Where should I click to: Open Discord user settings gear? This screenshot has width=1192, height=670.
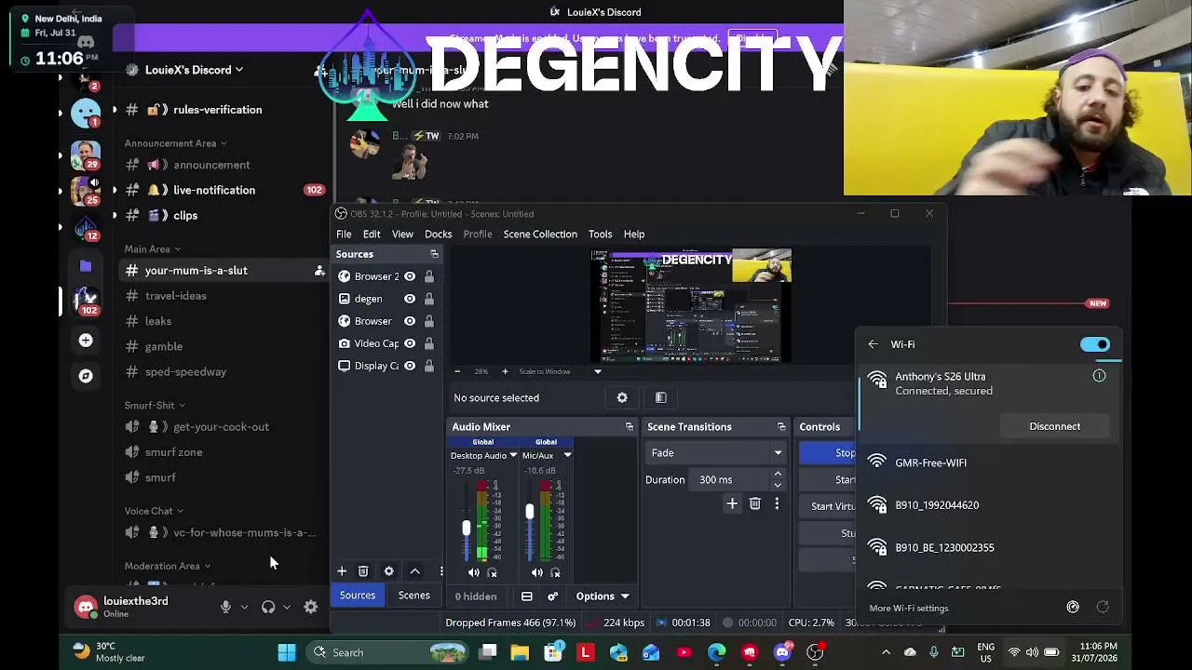tap(311, 607)
